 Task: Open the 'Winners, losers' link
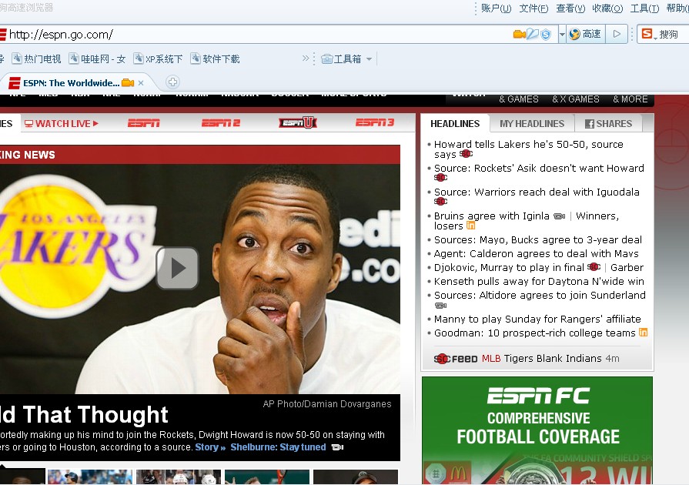pyautogui.click(x=527, y=221)
